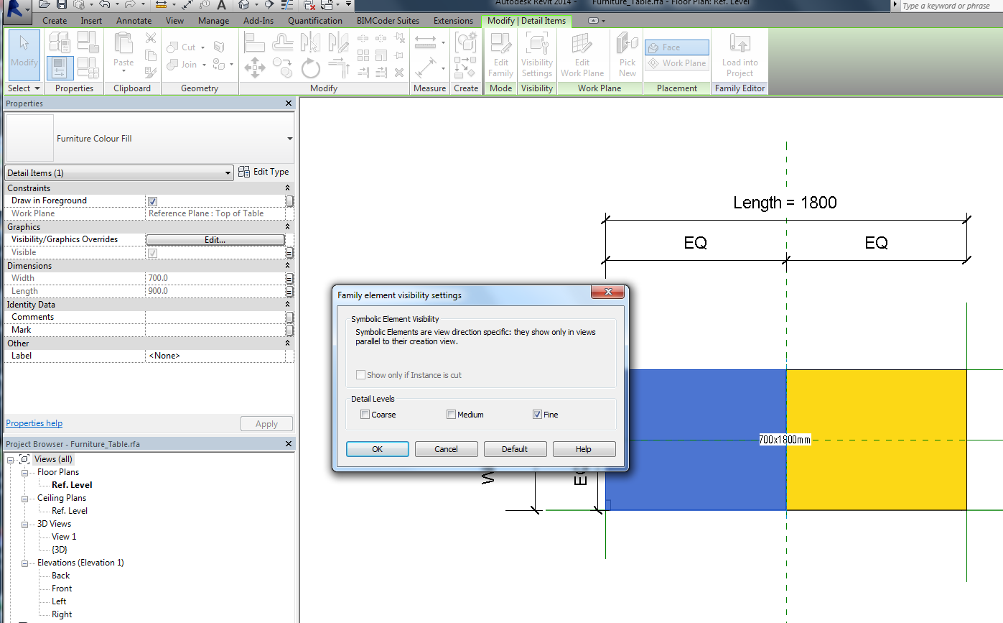Open the Properties help link
The height and width of the screenshot is (623, 1003).
pos(34,423)
